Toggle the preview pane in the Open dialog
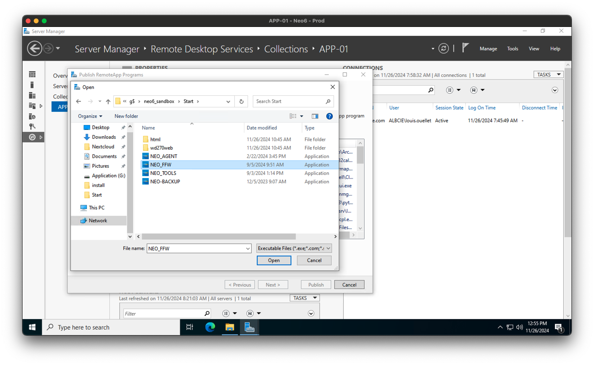This screenshot has width=594, height=365. click(x=315, y=116)
